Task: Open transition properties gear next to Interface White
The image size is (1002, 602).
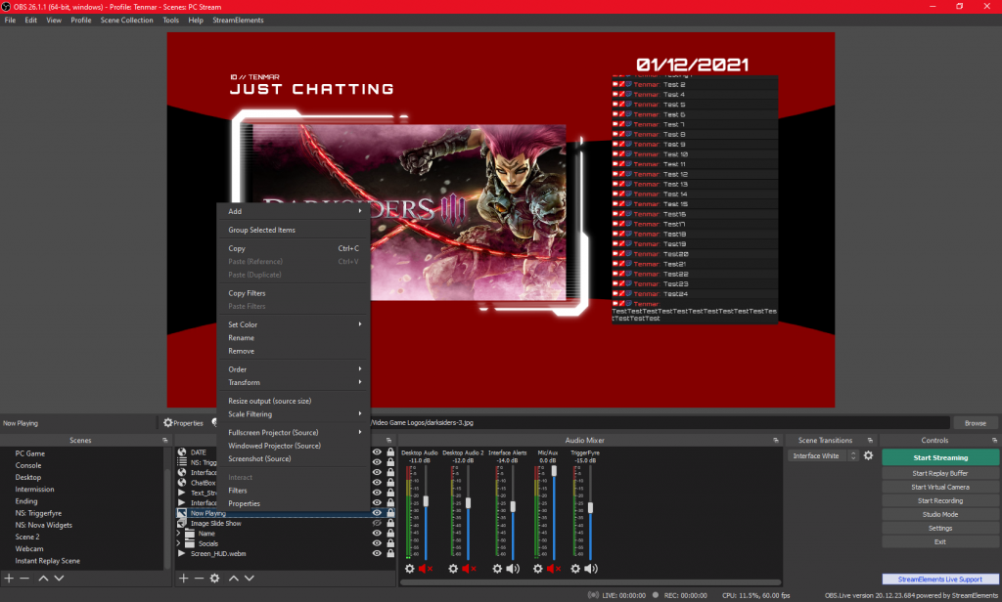Action: [x=869, y=455]
